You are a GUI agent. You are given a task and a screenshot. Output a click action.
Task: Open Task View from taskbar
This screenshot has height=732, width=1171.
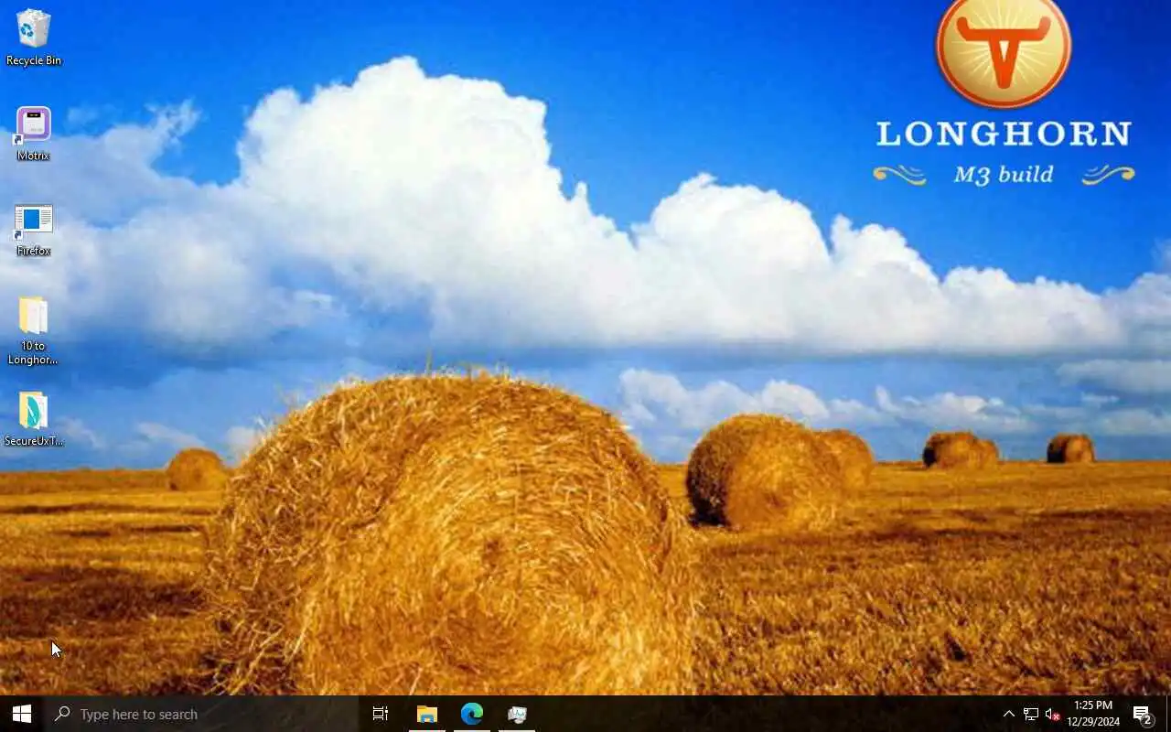tap(381, 714)
